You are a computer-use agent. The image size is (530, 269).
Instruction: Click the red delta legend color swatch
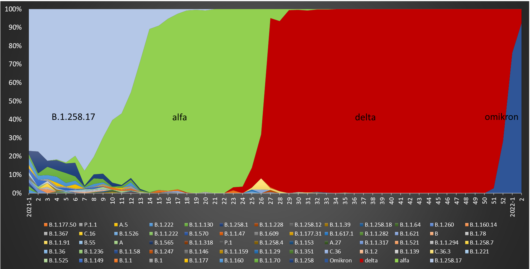(x=361, y=261)
